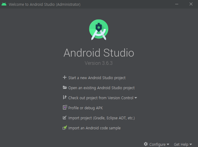Click the 'Version 3.6.3' text
Image resolution: width=198 pixels, height=147 pixels.
[99, 63]
